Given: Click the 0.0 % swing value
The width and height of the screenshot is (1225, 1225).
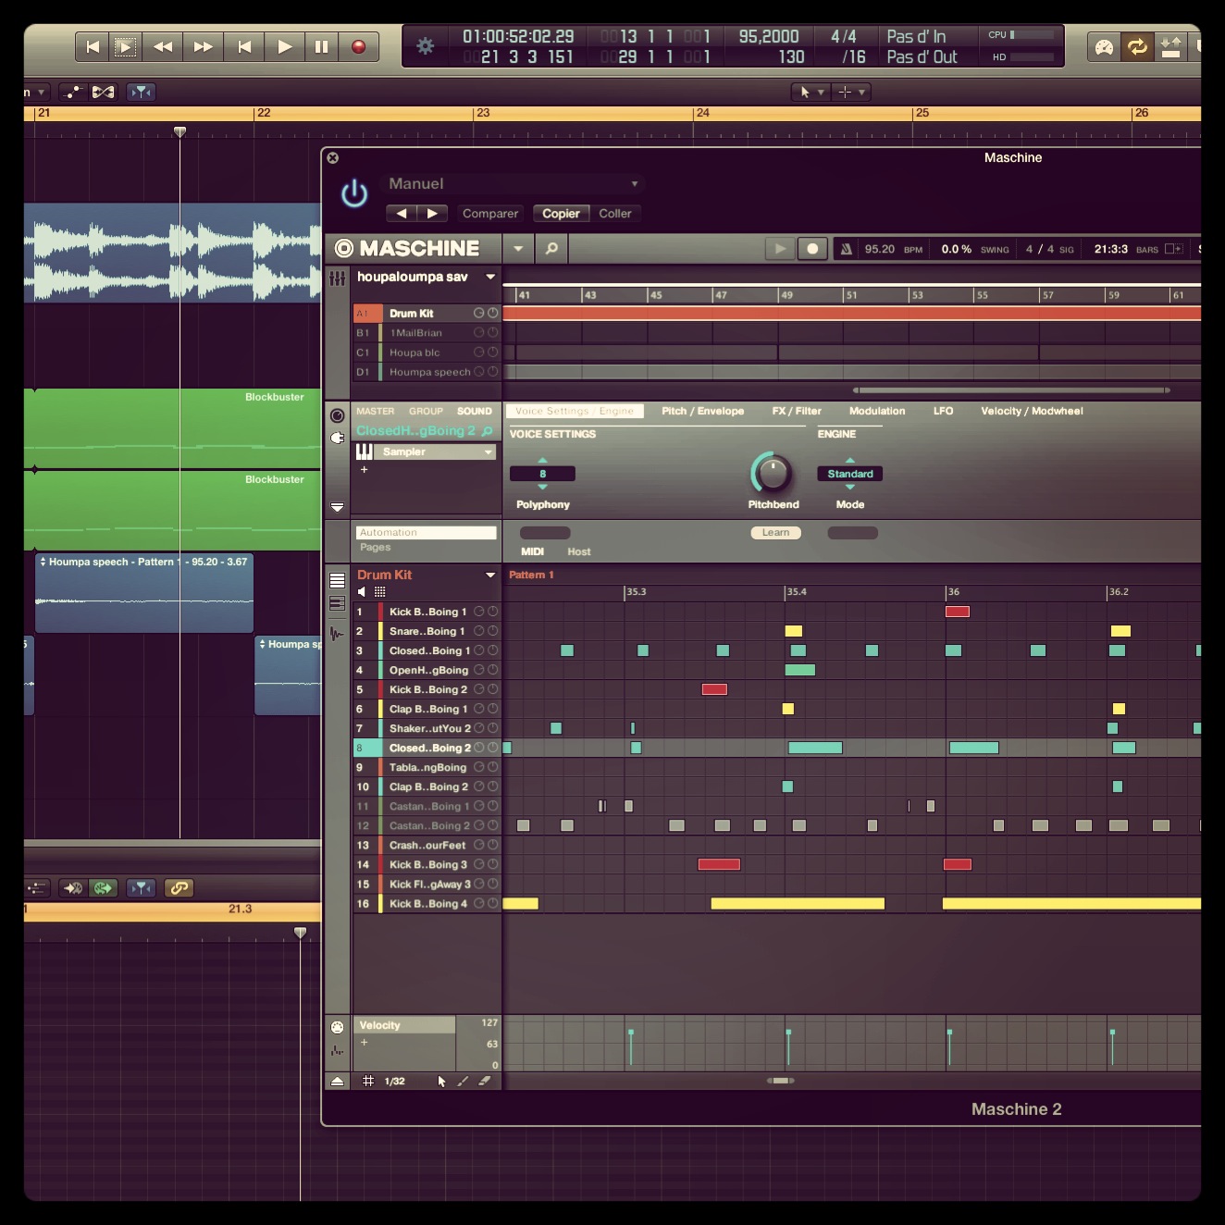Looking at the screenshot, I should [x=957, y=250].
